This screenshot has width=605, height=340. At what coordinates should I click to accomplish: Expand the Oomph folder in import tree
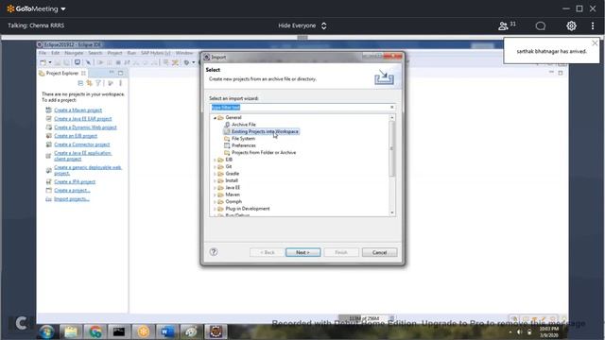click(x=215, y=201)
